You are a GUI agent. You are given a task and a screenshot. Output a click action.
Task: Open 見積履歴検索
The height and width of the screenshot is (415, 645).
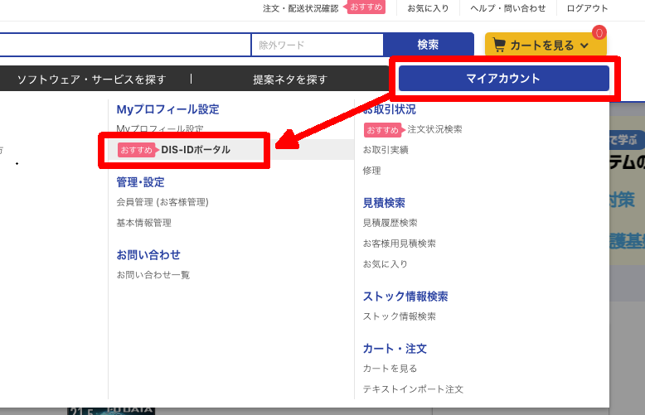pos(390,223)
